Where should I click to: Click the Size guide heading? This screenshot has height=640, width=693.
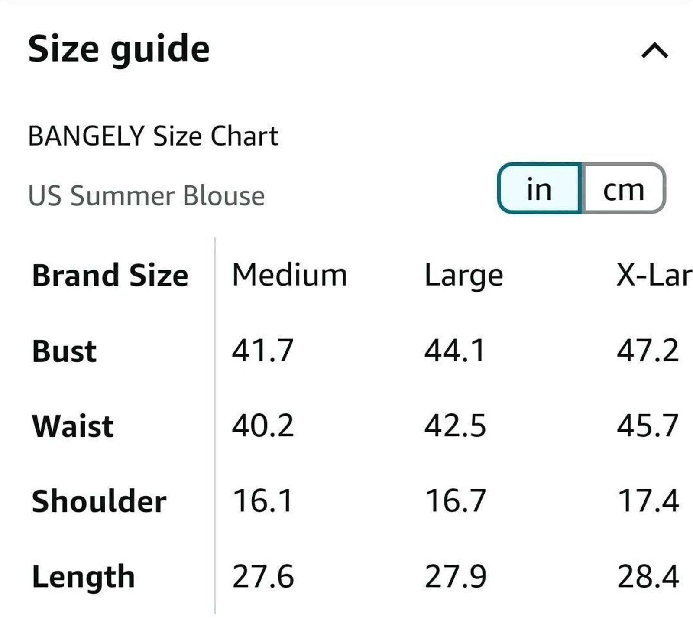(x=119, y=50)
